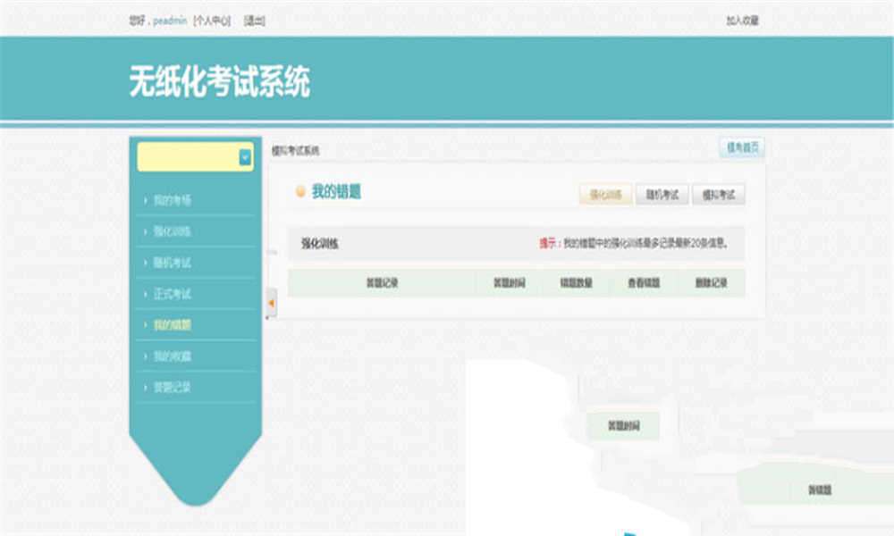Select 我的错题 in the sidebar

click(173, 325)
